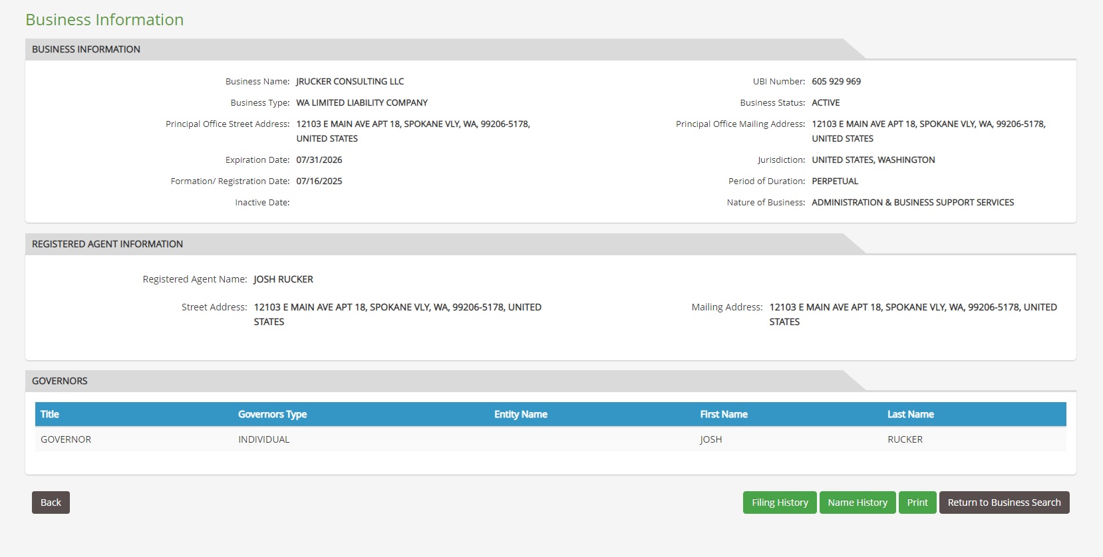Viewport: 1103px width, 557px height.
Task: Click the Governors section header
Action: point(60,381)
